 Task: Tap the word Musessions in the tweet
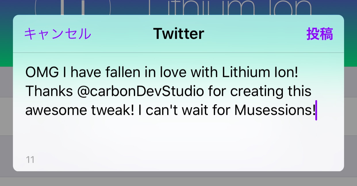(273, 111)
